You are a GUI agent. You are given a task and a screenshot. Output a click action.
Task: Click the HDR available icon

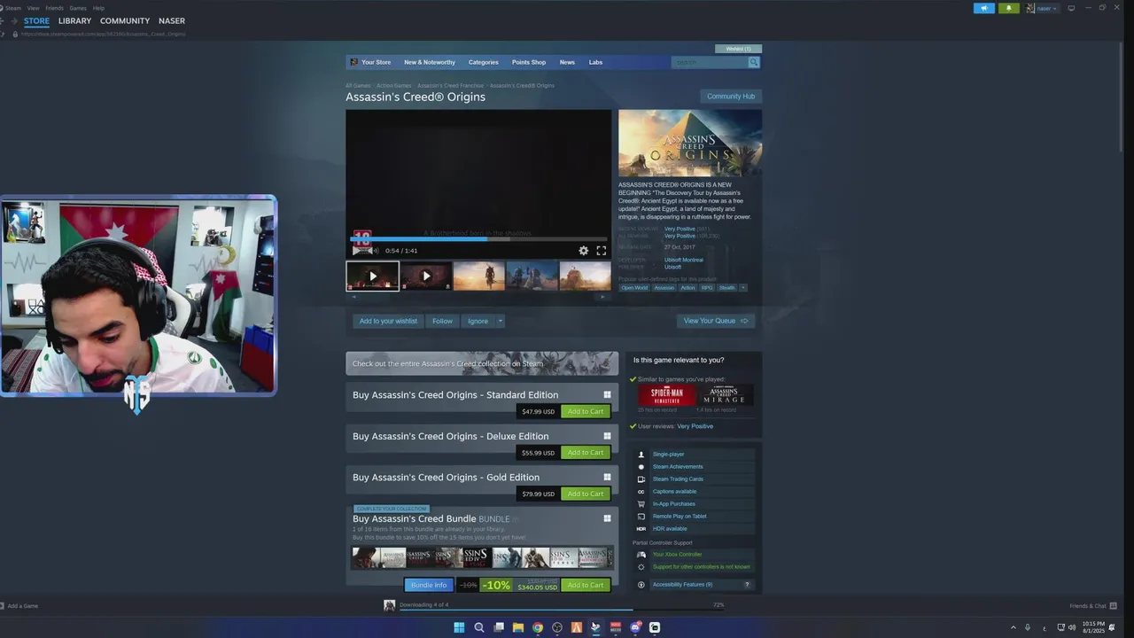pos(641,529)
